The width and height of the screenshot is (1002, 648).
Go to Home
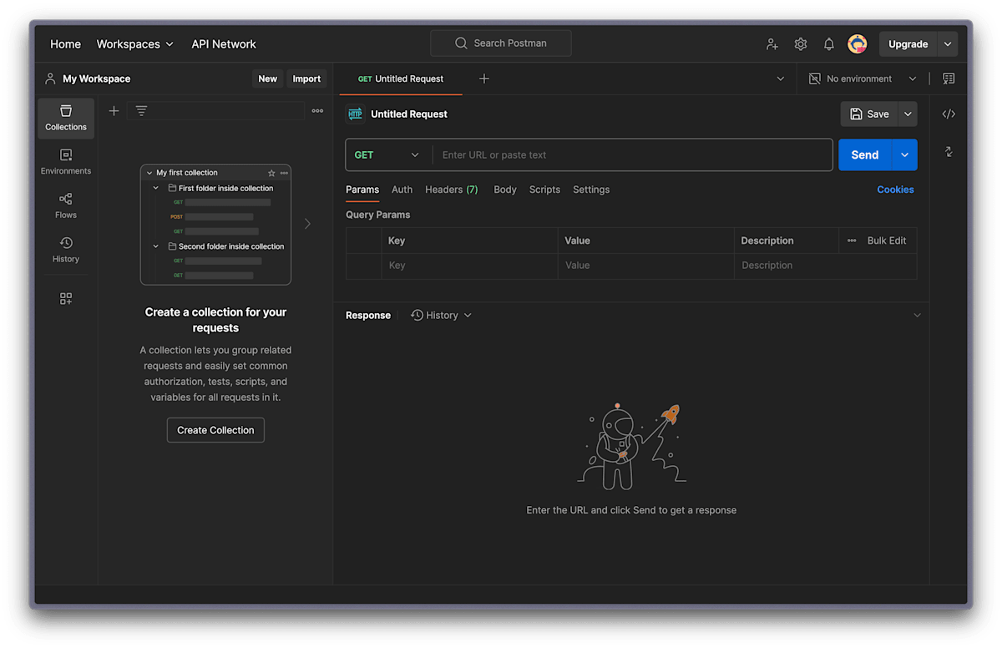[66, 44]
